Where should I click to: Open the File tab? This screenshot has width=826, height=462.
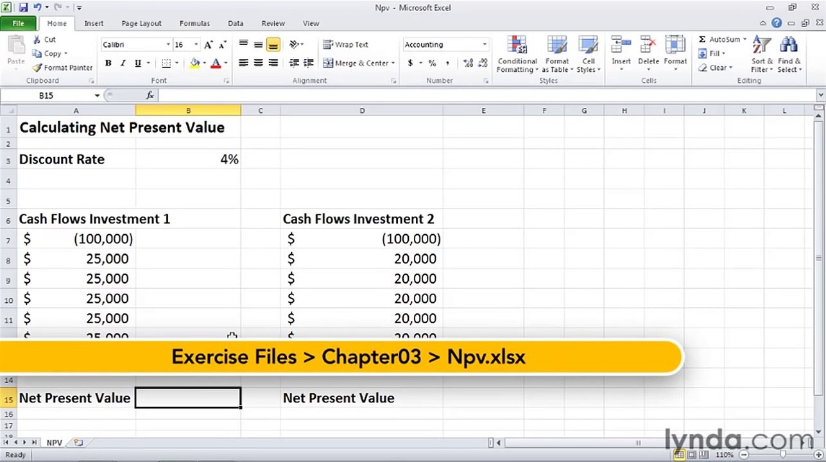click(x=19, y=23)
